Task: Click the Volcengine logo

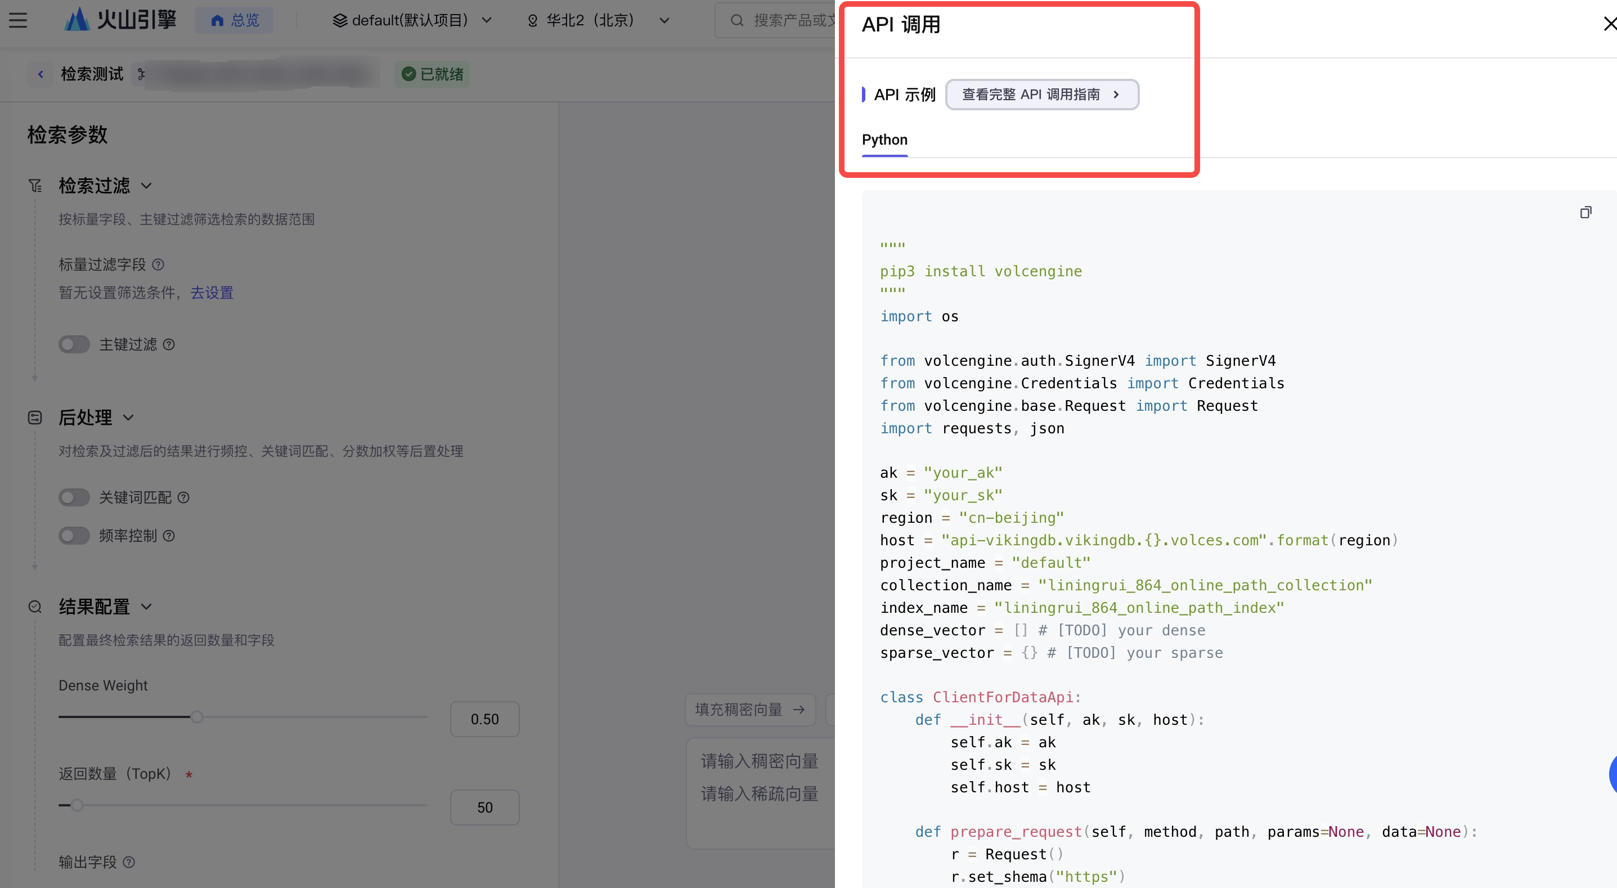Action: [120, 20]
